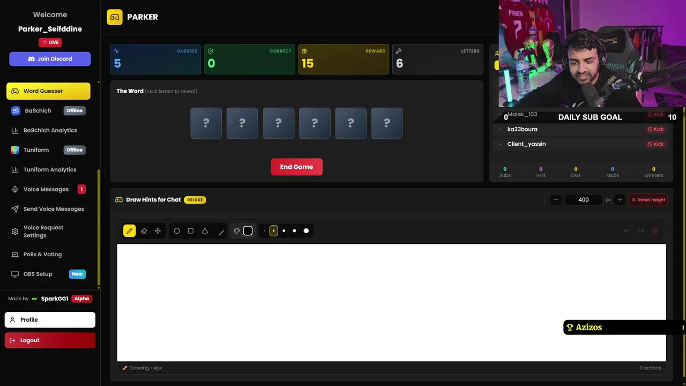
Task: Click the Letters stat card
Action: click(438, 59)
